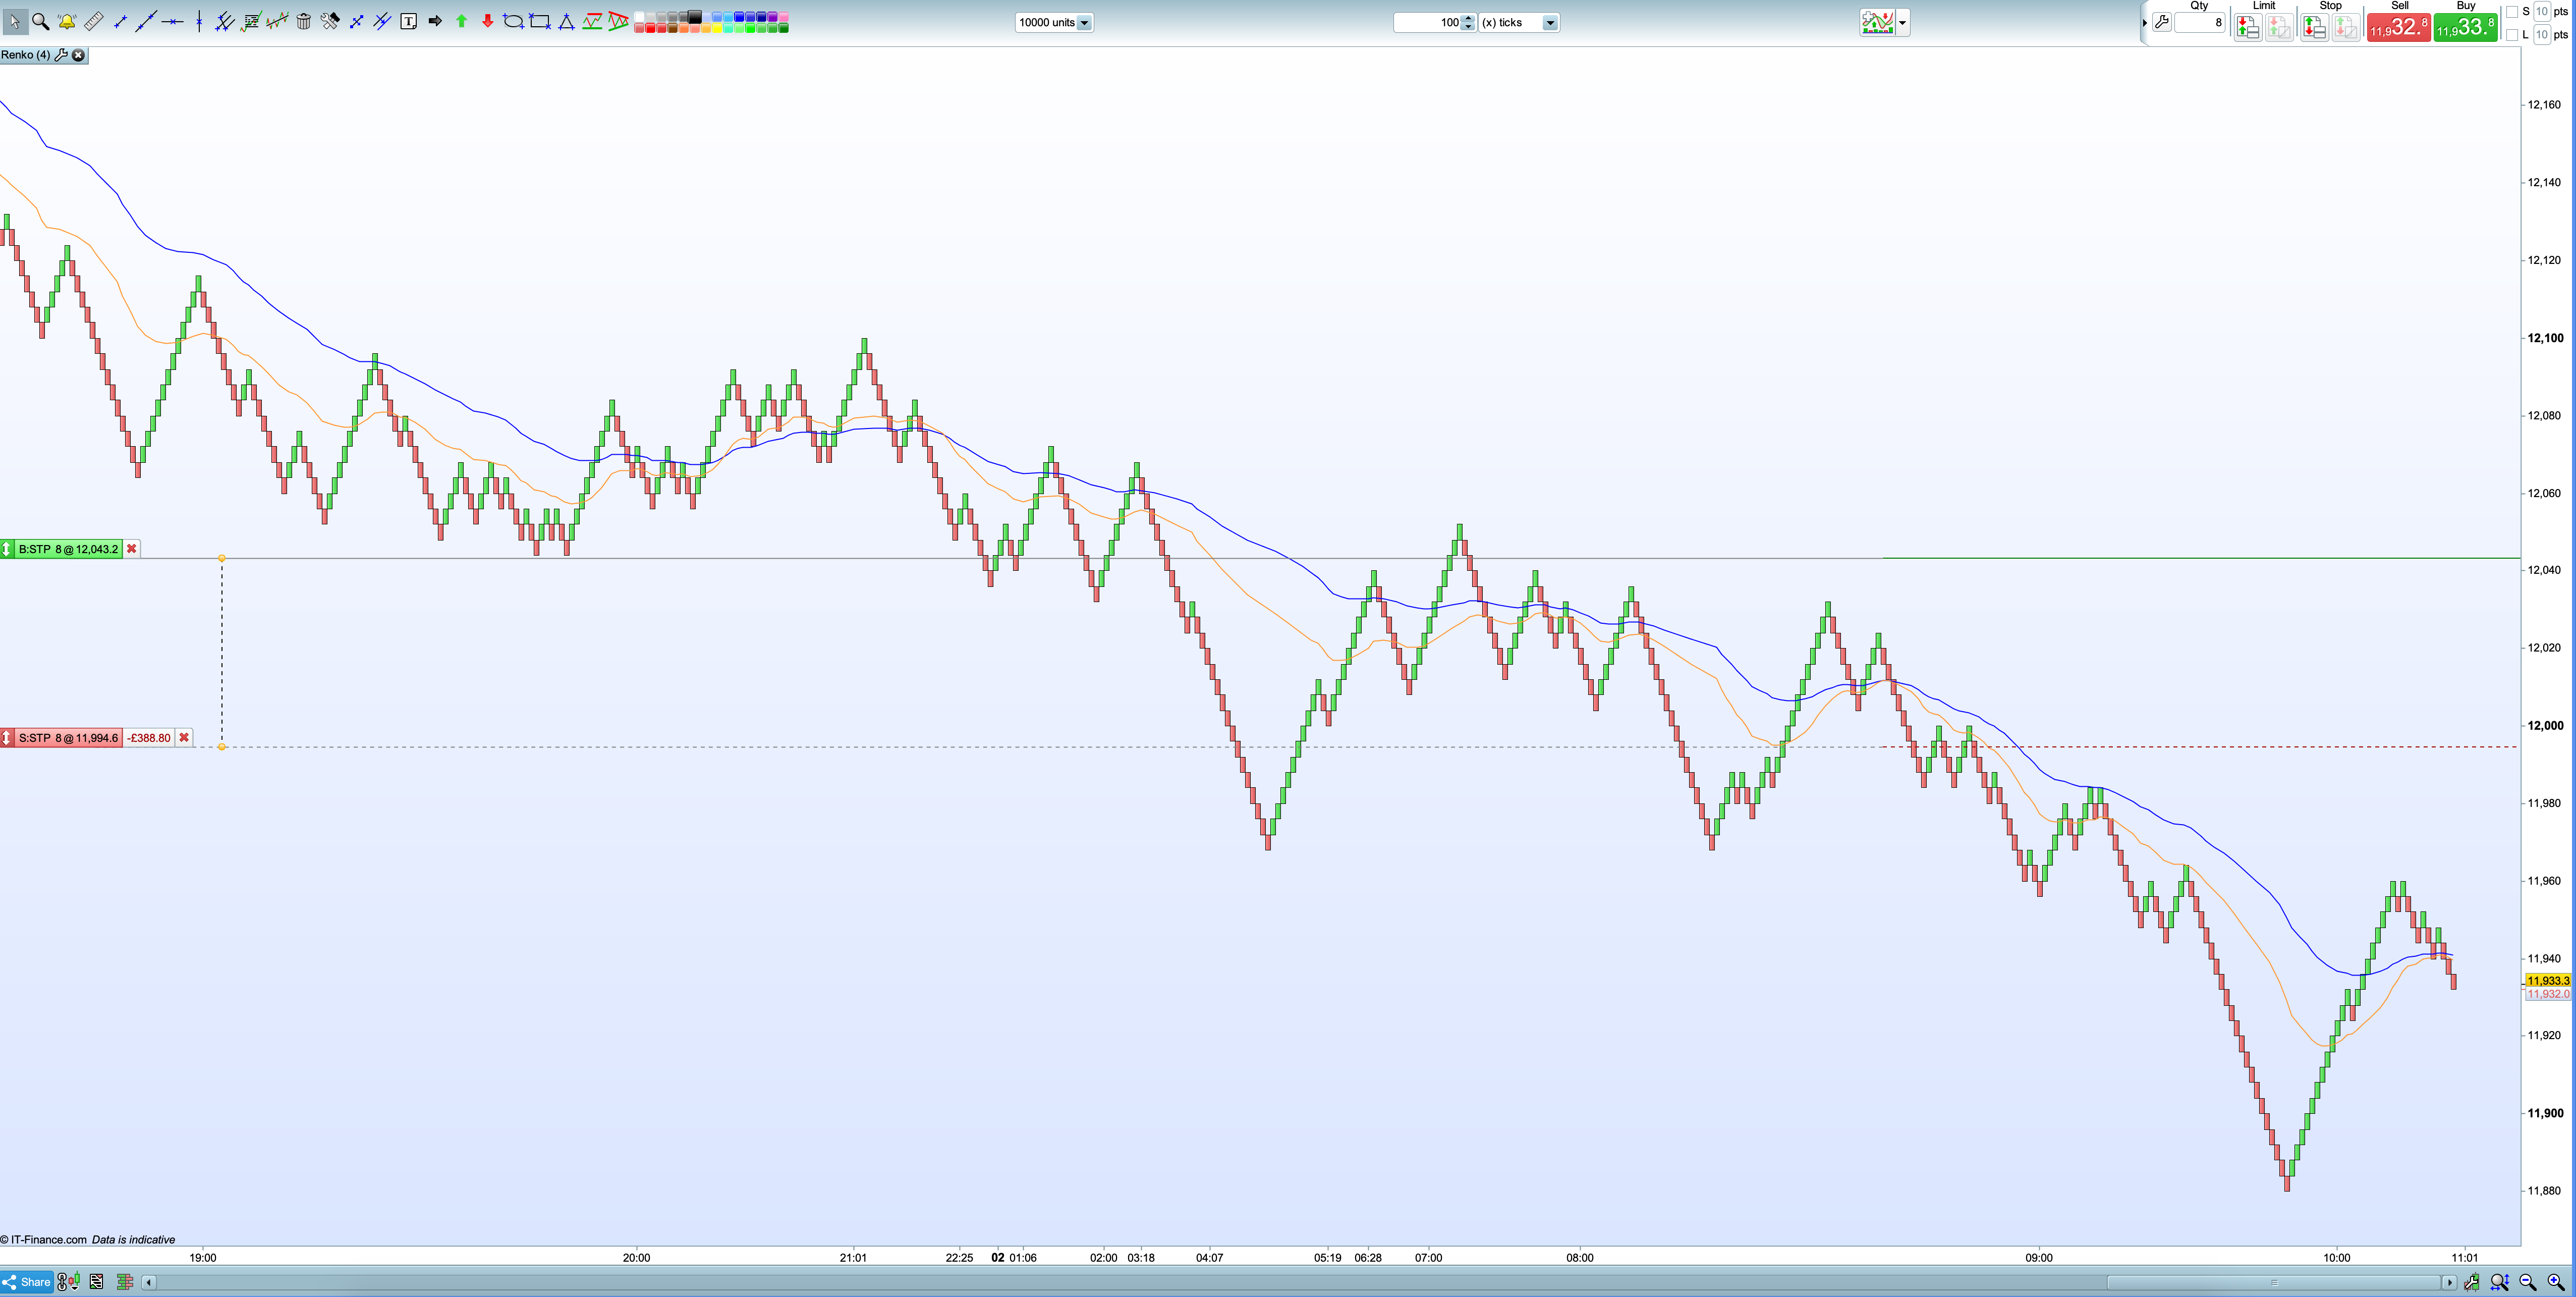Screen dimensions: 2576x1297
Task: Enable the S stop points checkbox
Action: [2512, 11]
